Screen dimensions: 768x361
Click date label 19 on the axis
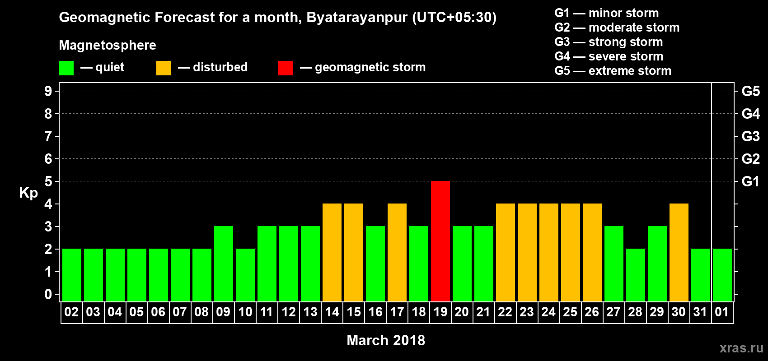440,312
